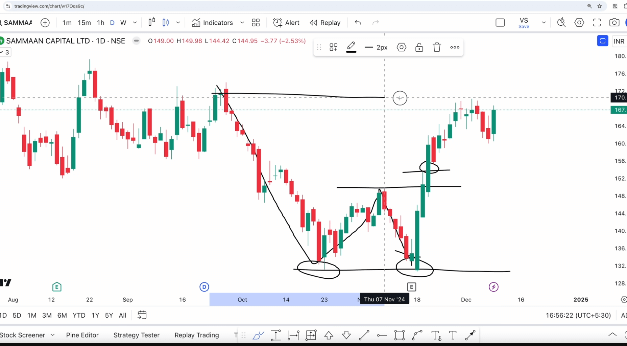The width and height of the screenshot is (627, 346).
Task: Expand the Indicators favorites dropdown arrow
Action: point(242,23)
